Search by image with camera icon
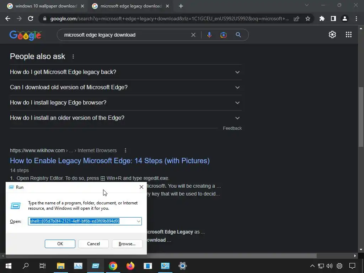This screenshot has width=364, height=273. pyautogui.click(x=223, y=35)
